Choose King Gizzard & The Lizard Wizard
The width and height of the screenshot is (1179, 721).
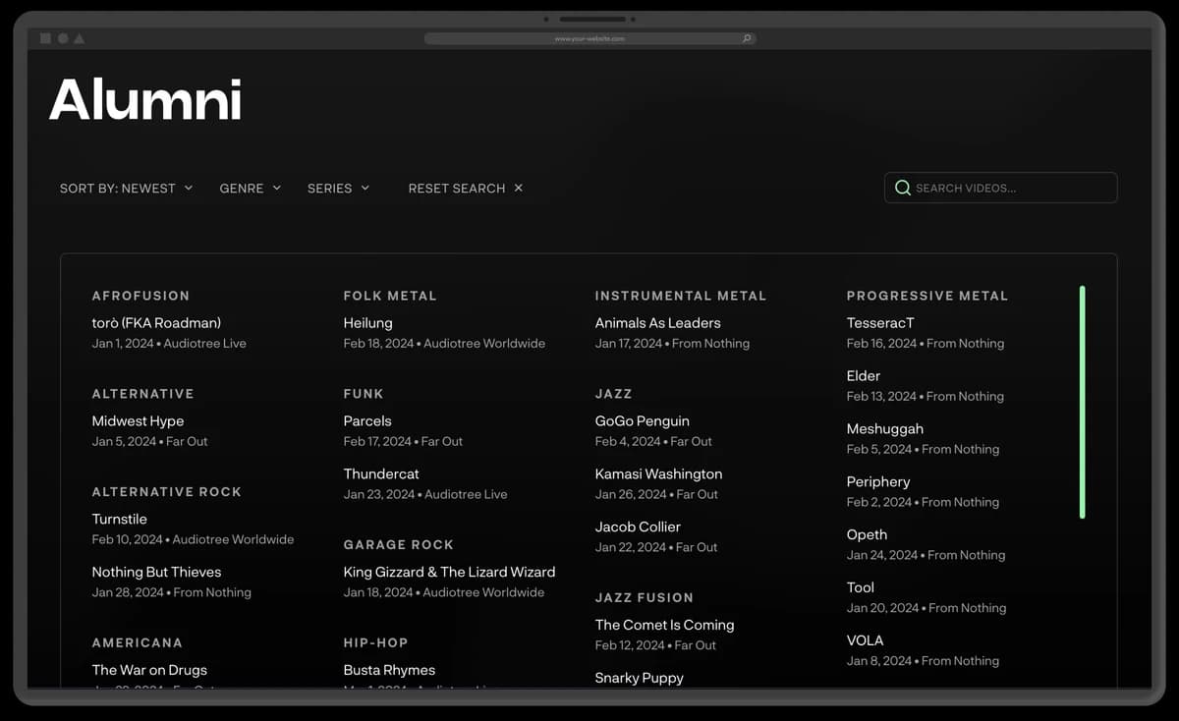[449, 572]
